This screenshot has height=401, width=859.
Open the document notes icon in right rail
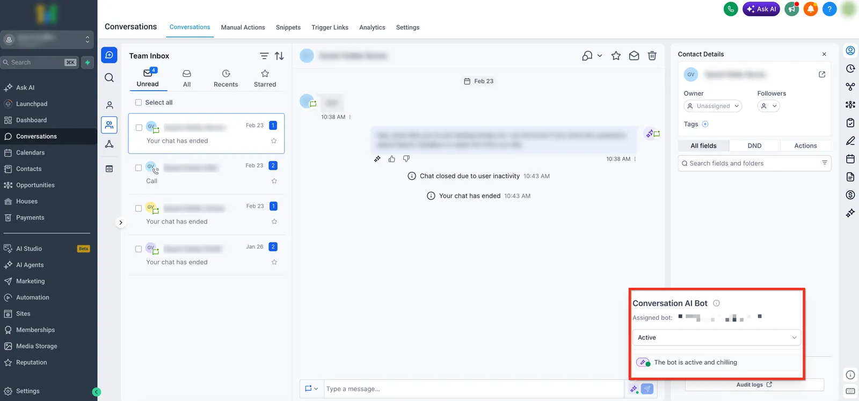coord(850,177)
